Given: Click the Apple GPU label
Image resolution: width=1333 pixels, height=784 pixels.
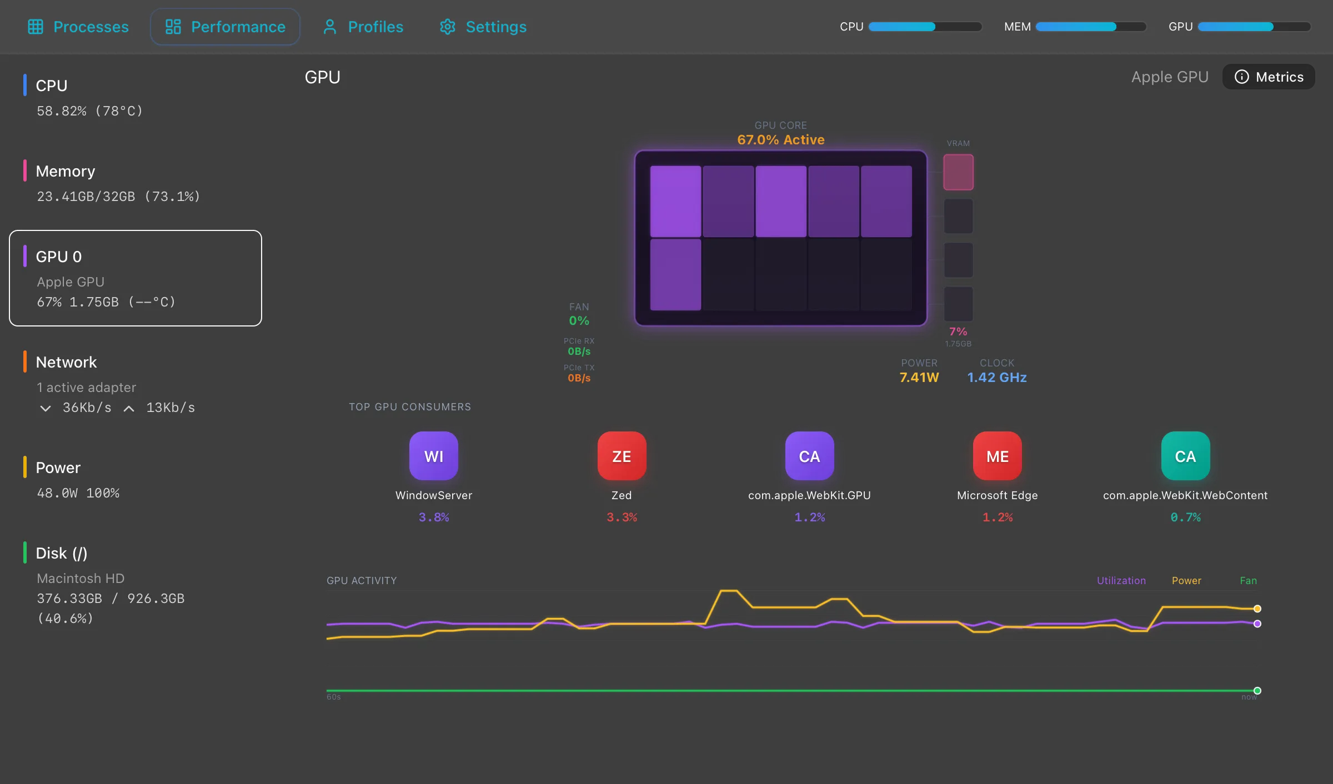Looking at the screenshot, I should pyautogui.click(x=1169, y=77).
